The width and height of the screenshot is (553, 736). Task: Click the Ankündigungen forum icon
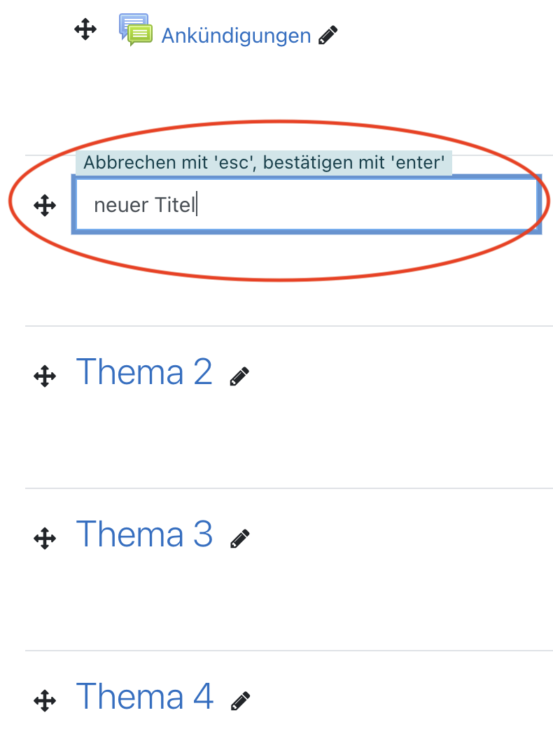pos(136,29)
